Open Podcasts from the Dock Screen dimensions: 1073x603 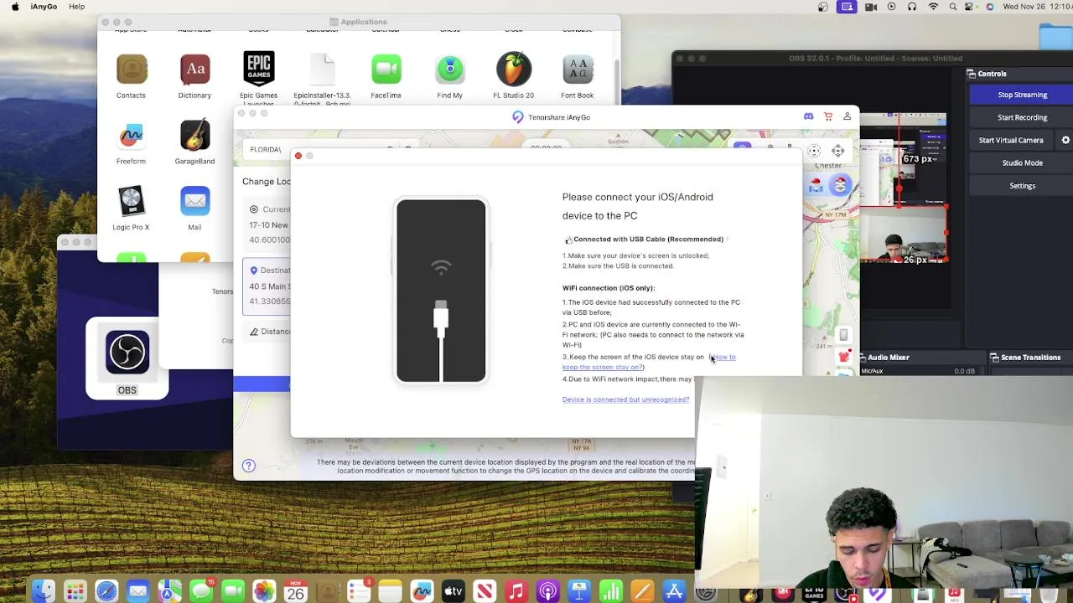pyautogui.click(x=548, y=591)
